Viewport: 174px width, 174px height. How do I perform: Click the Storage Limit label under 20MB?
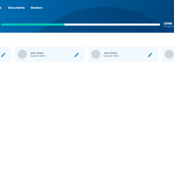click(x=168, y=27)
